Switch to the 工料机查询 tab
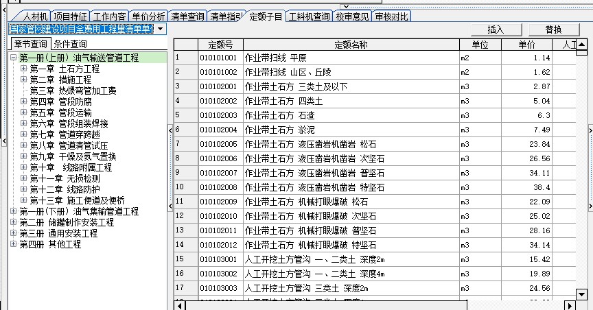593x310 pixels. tap(309, 16)
